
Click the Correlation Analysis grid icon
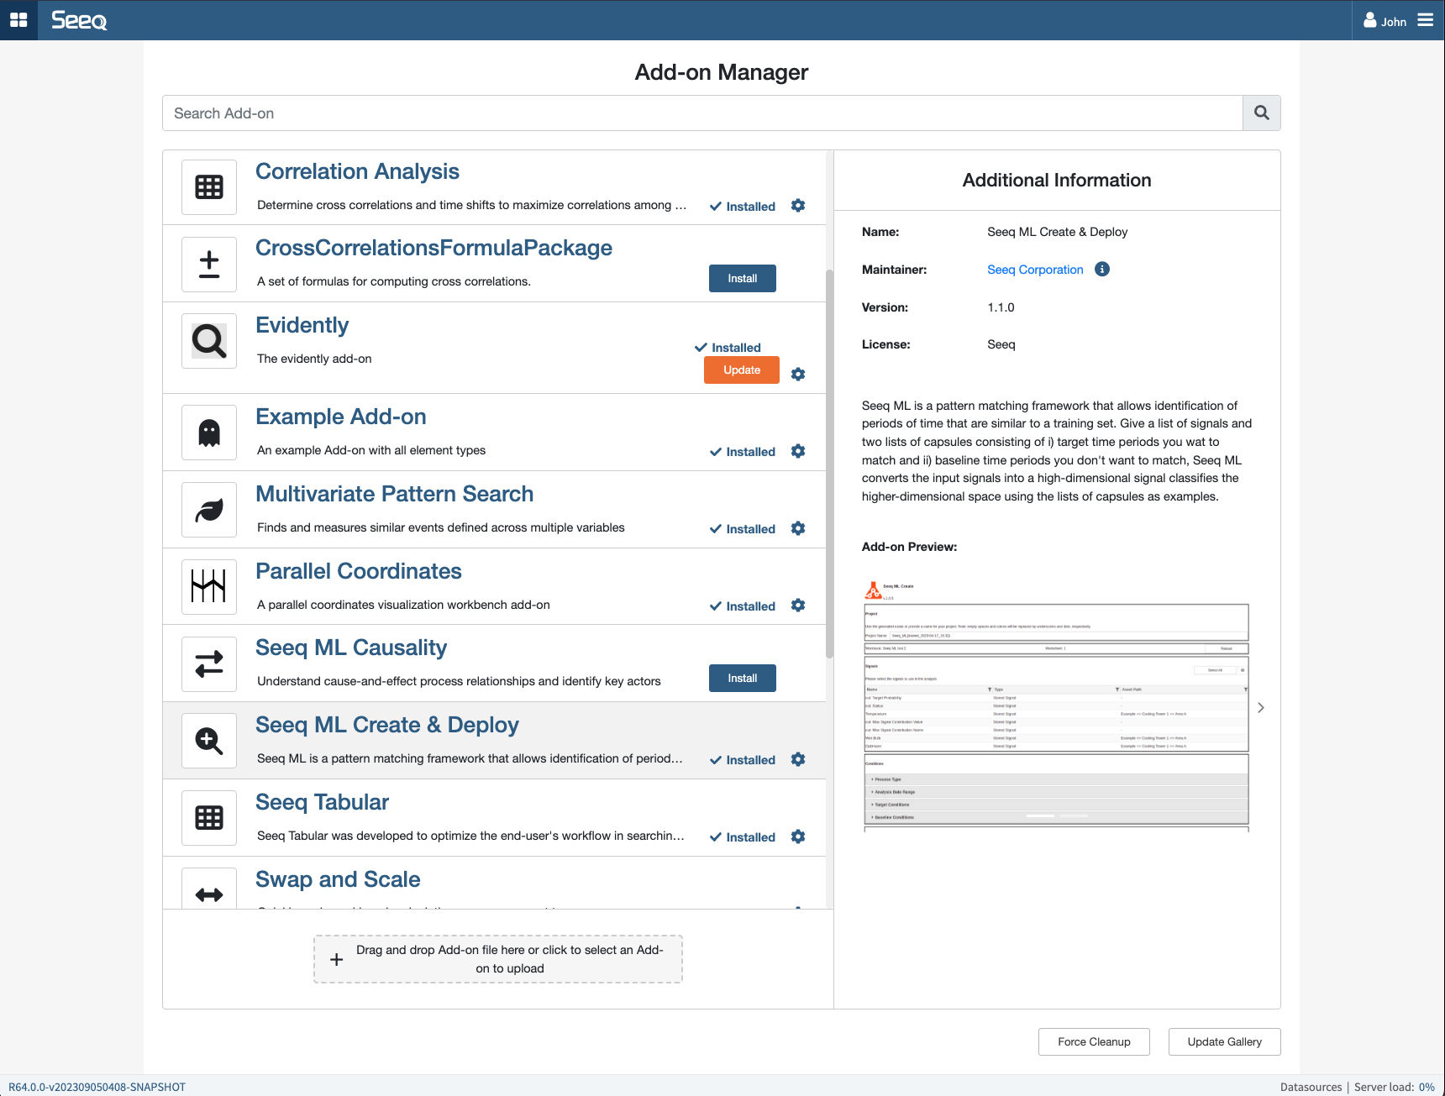pos(208,186)
